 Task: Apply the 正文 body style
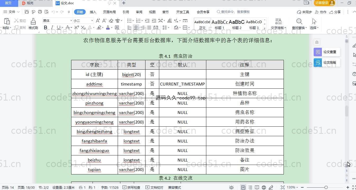[x=202, y=24]
